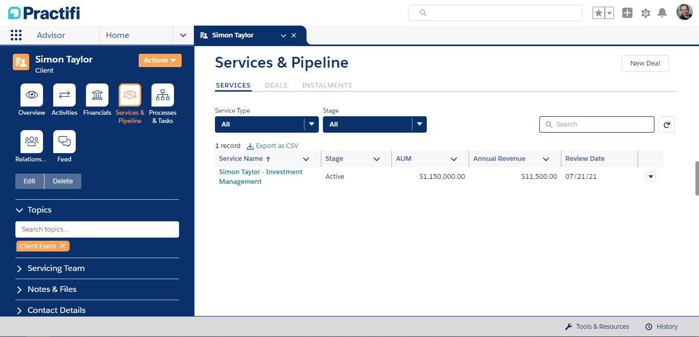Click the $11,500.00 annual revenue cell

point(539,177)
